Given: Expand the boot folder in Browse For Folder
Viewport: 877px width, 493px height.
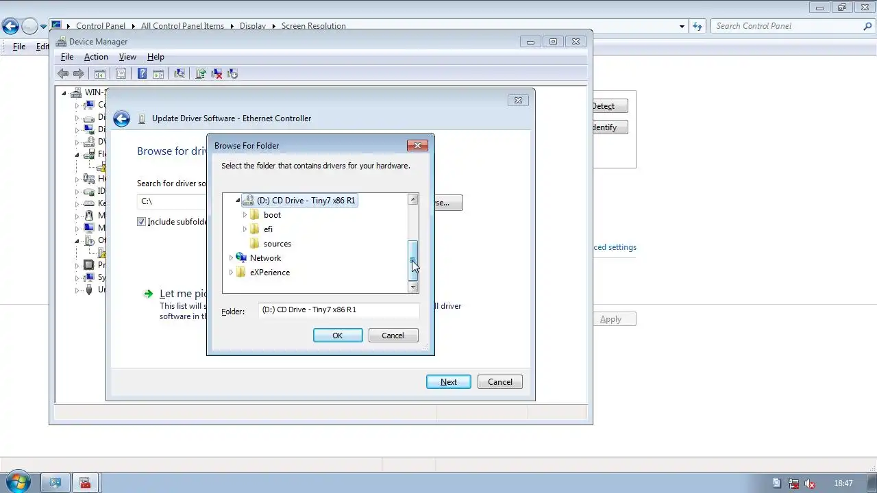Looking at the screenshot, I should pyautogui.click(x=245, y=215).
